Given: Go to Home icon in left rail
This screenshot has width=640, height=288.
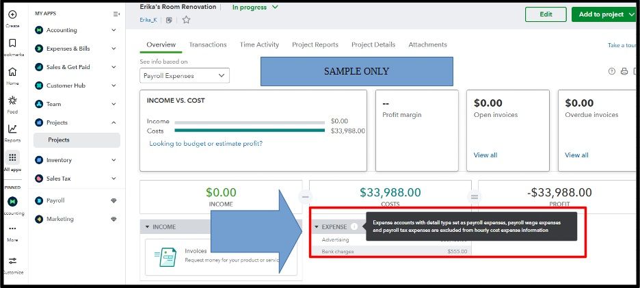Looking at the screenshot, I should (x=13, y=72).
